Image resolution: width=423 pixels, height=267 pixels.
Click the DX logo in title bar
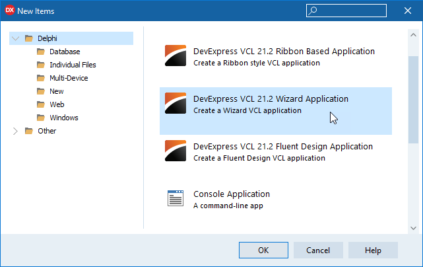click(x=9, y=11)
